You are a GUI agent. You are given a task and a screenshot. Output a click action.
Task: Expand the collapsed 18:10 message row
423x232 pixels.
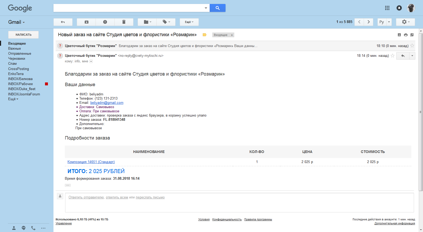pyautogui.click(x=235, y=46)
